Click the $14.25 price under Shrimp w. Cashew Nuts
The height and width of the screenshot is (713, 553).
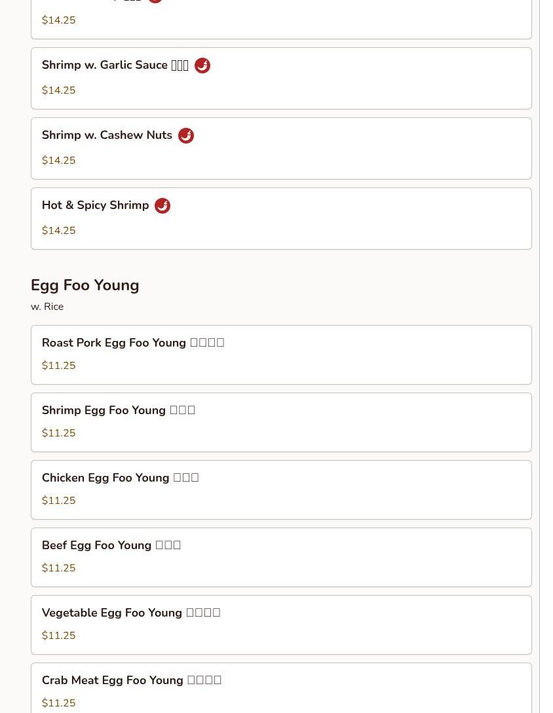59,161
